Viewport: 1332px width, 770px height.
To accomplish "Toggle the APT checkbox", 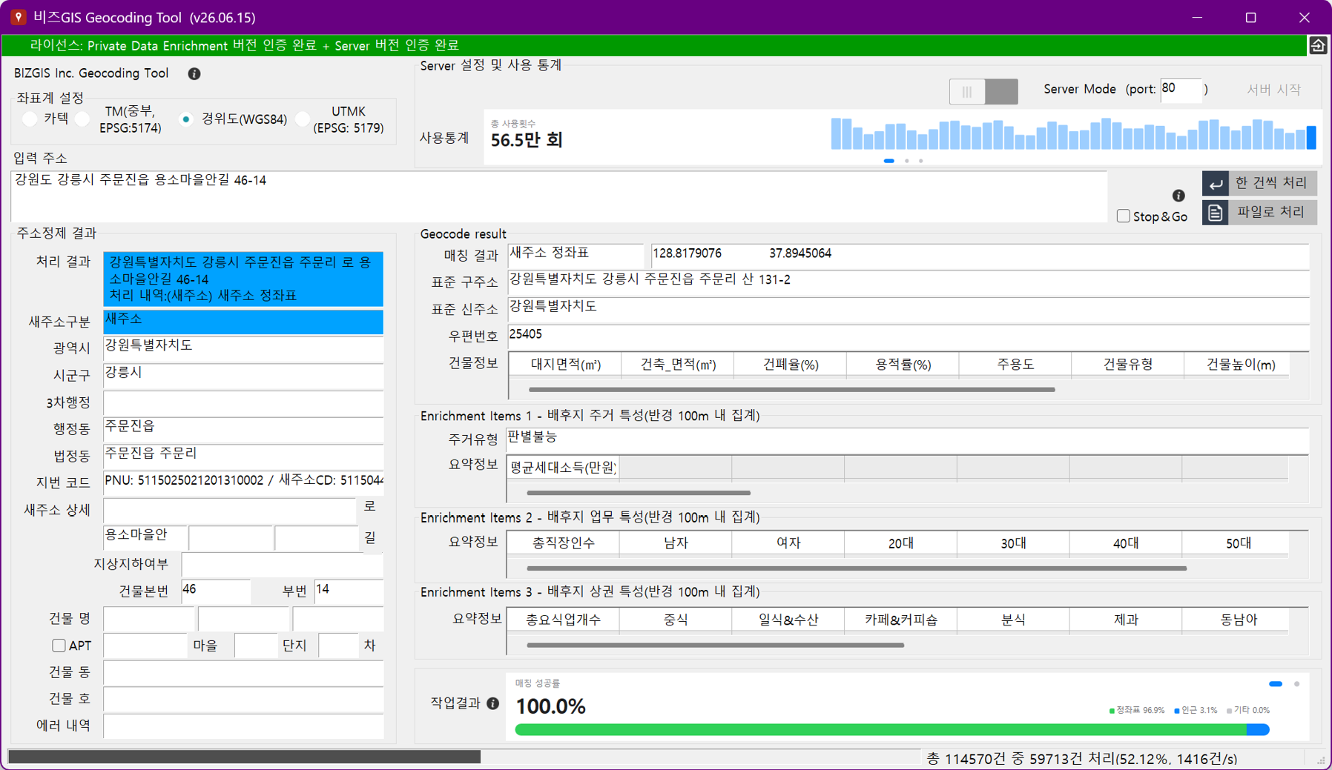I will pos(59,645).
